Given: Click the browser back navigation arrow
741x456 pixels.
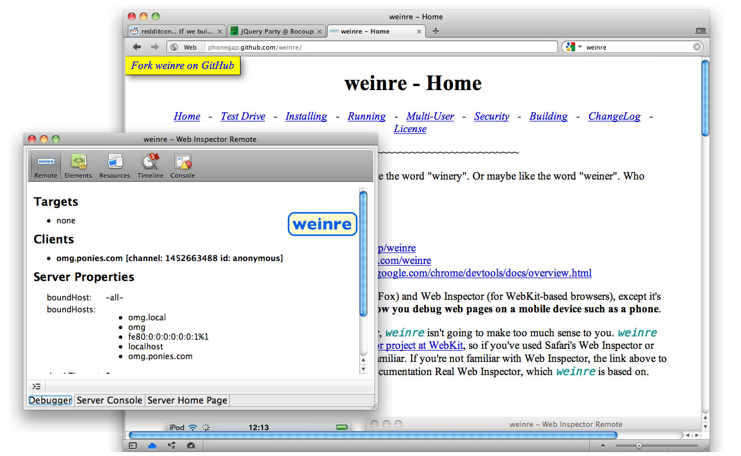Looking at the screenshot, I should [x=137, y=47].
